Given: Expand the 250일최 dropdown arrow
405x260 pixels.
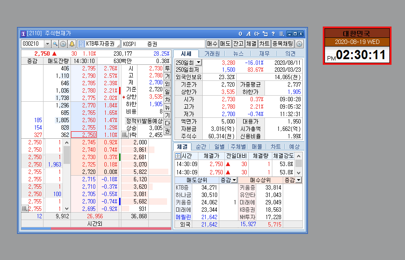Looking at the screenshot, I should (x=199, y=63).
